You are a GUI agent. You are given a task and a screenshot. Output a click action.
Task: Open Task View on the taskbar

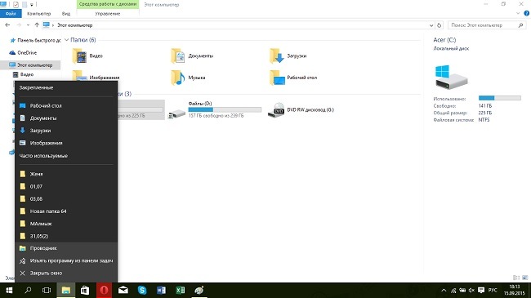click(x=47, y=290)
